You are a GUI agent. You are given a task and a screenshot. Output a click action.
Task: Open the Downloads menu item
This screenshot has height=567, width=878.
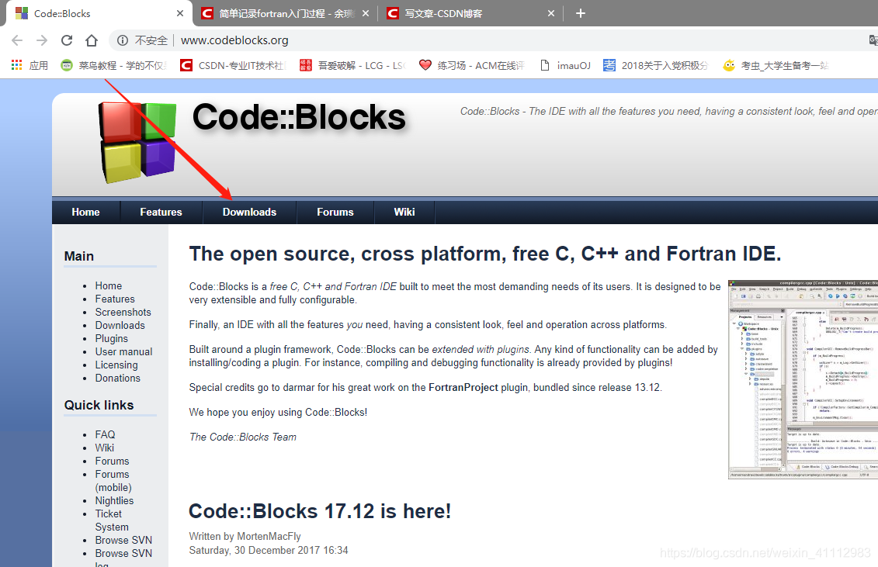249,211
